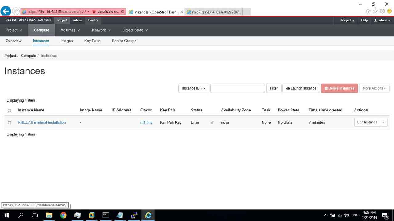Show hidden system tray icons
394x221 pixels.
325,215
